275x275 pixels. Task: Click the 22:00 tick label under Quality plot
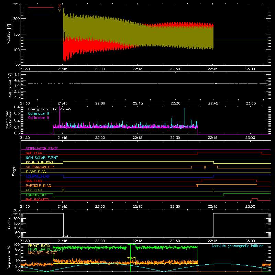pyautogui.click(x=100, y=241)
